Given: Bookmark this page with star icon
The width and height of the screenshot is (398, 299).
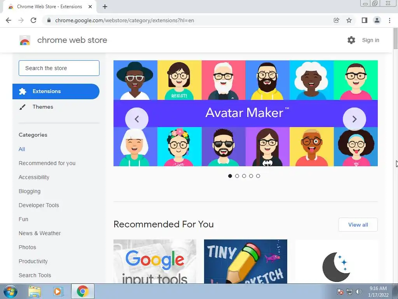Looking at the screenshot, I should point(349,20).
